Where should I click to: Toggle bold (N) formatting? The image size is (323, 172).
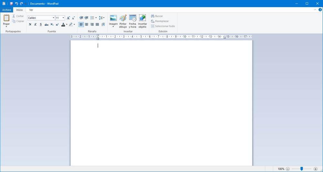pyautogui.click(x=30, y=25)
